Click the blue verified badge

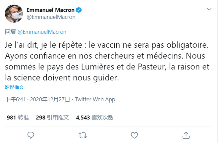coord(80,10)
